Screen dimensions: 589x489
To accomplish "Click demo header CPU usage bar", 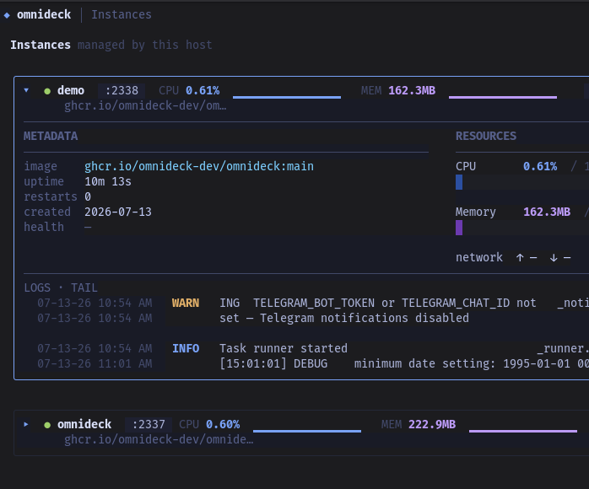I will pyautogui.click(x=287, y=97).
